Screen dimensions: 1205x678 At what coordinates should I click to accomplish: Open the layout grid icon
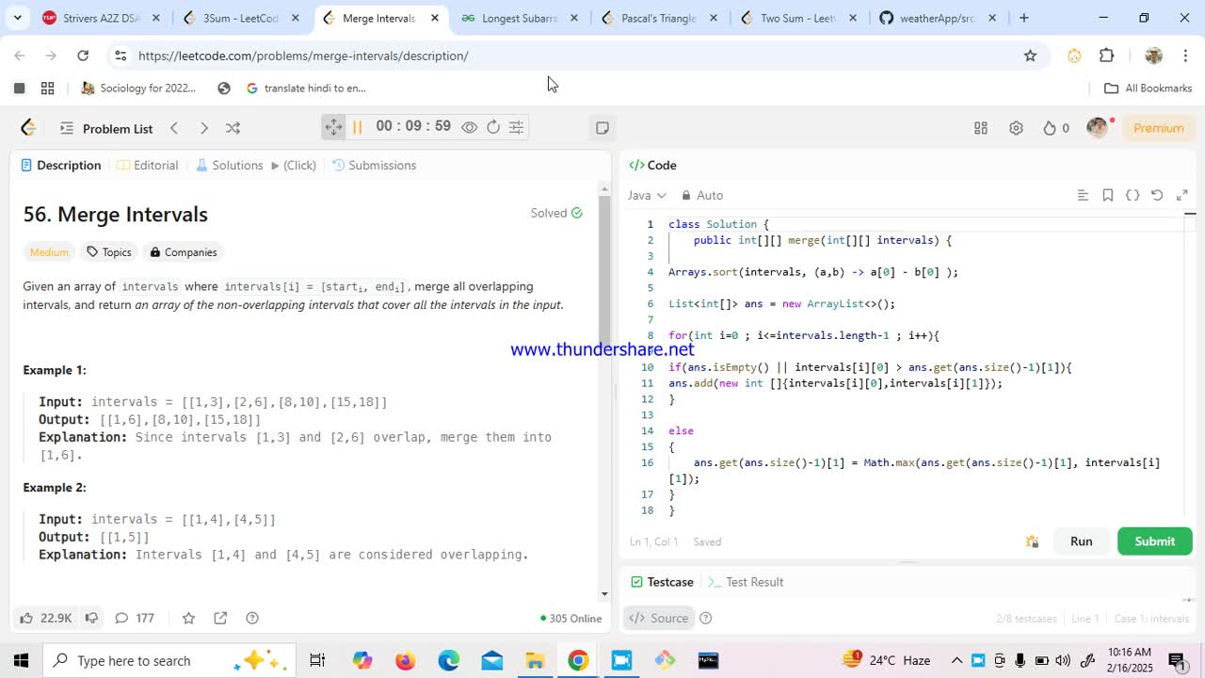(981, 128)
